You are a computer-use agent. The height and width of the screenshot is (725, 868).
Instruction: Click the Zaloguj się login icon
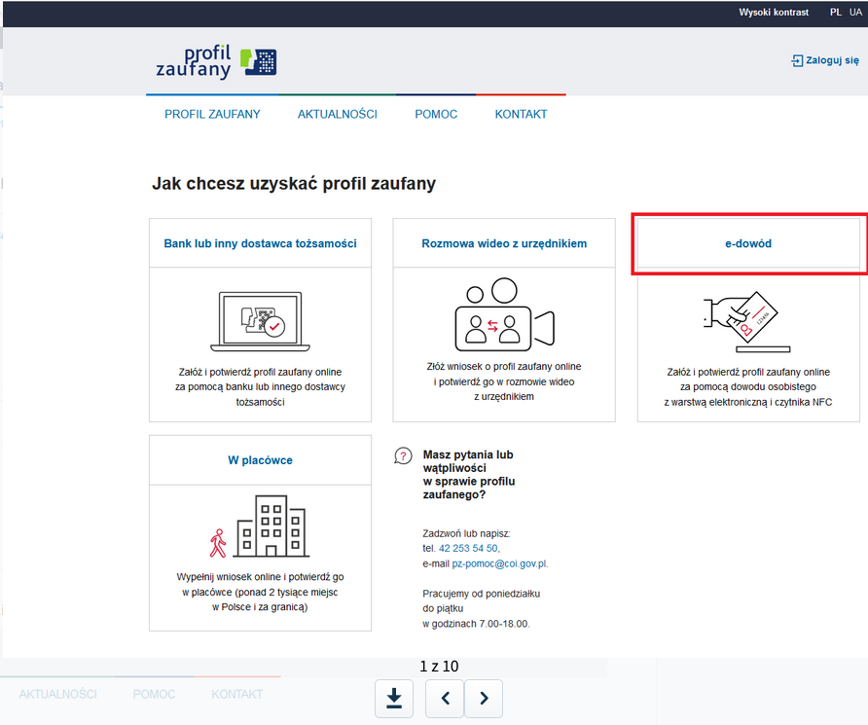(797, 60)
